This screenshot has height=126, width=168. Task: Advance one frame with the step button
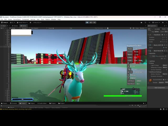coord(94,23)
